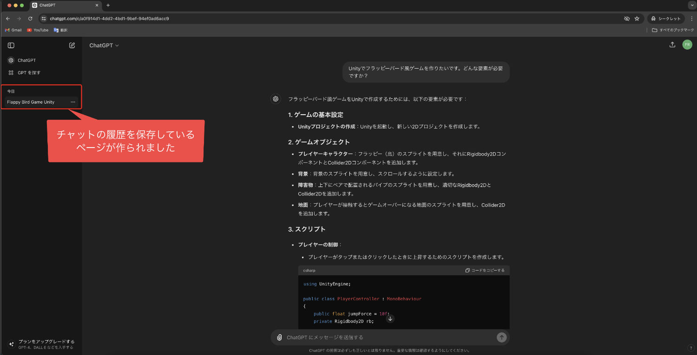This screenshot has width=697, height=355.
Task: Click the user message bubble
Action: click(426, 72)
